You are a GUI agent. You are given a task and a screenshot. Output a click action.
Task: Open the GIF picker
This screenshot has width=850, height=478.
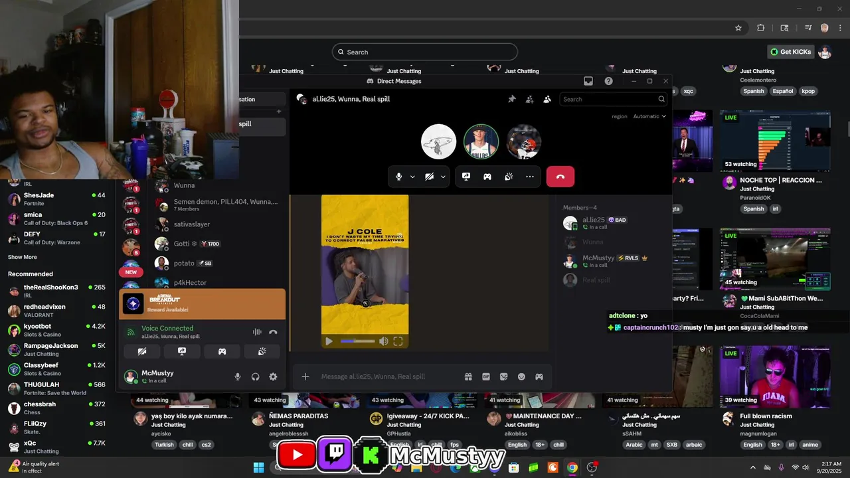pyautogui.click(x=486, y=376)
